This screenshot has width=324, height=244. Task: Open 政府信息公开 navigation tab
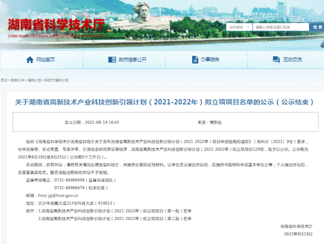(x=124, y=60)
